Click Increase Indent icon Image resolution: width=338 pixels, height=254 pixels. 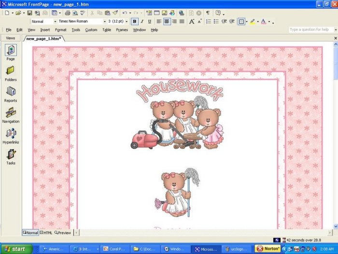(x=232, y=21)
